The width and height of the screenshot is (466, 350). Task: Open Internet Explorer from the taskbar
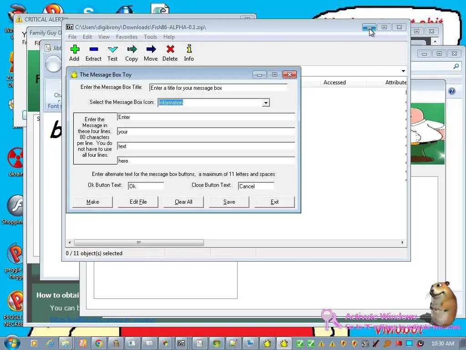[50, 344]
